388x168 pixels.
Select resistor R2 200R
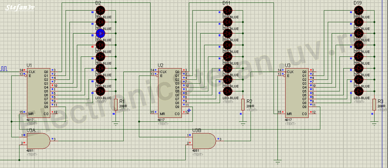coord(243,104)
